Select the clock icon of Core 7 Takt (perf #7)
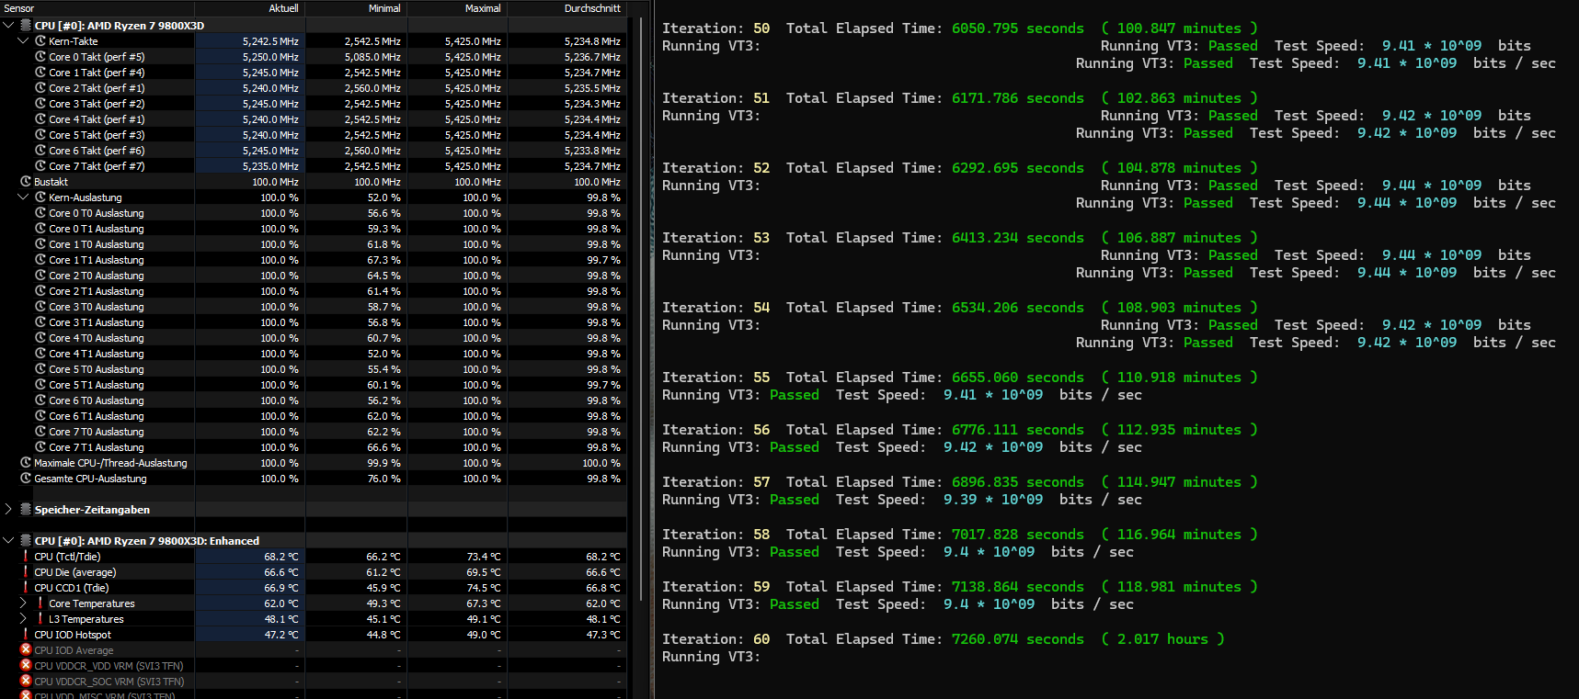Screen dimensions: 1579x699 [40, 166]
